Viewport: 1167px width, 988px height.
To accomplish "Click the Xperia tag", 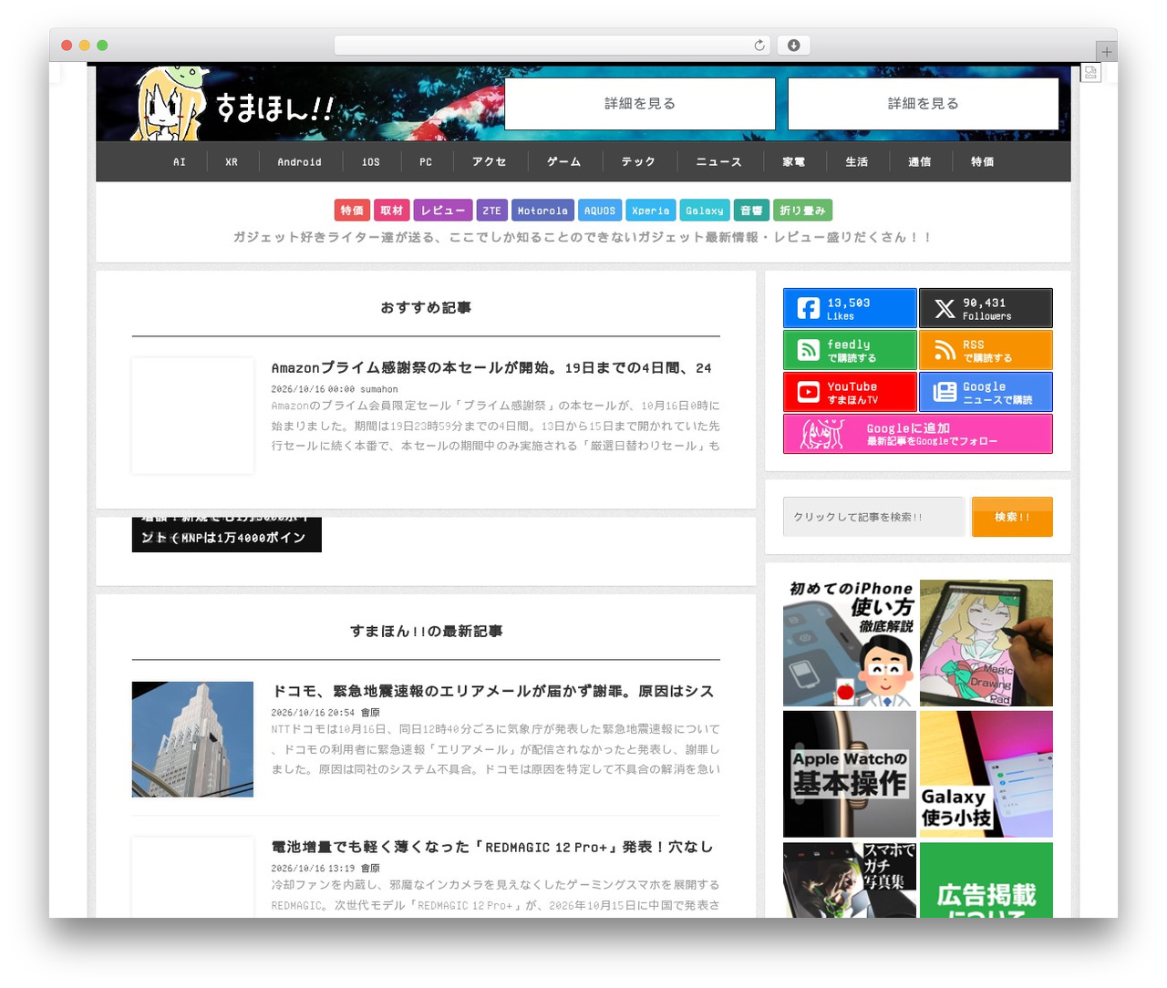I will [x=651, y=211].
